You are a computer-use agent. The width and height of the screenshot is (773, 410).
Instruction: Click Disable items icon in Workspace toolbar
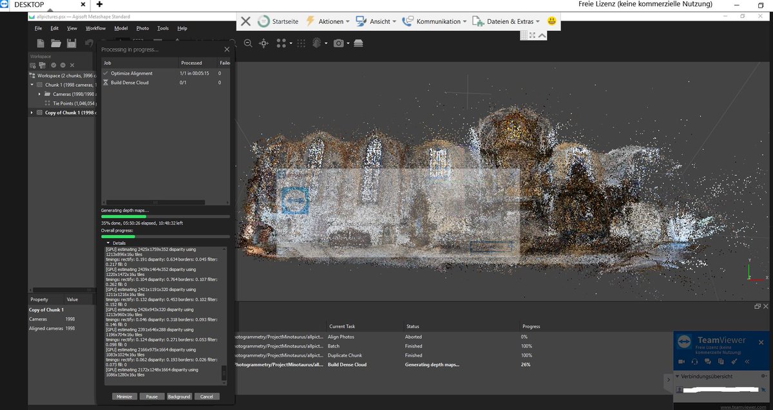[62, 65]
